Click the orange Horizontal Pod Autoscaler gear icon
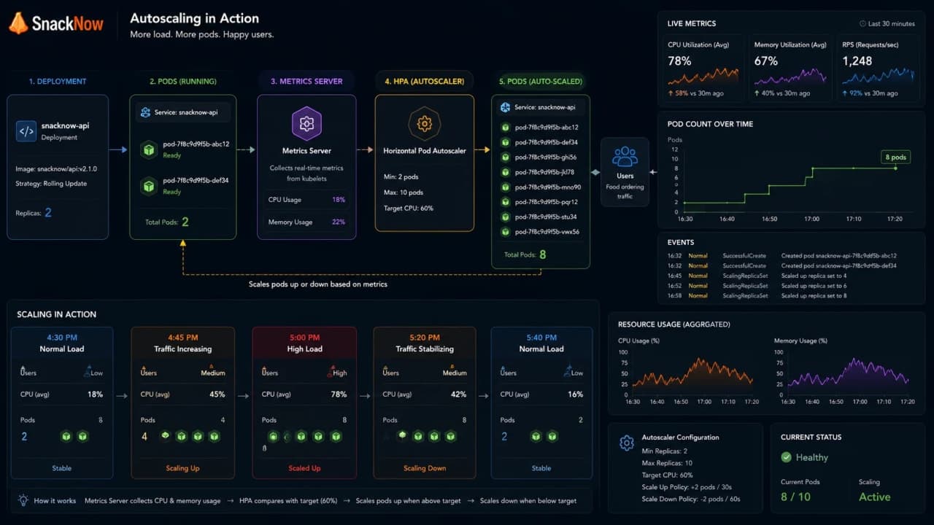Screen dimensions: 934x525 click(x=424, y=123)
